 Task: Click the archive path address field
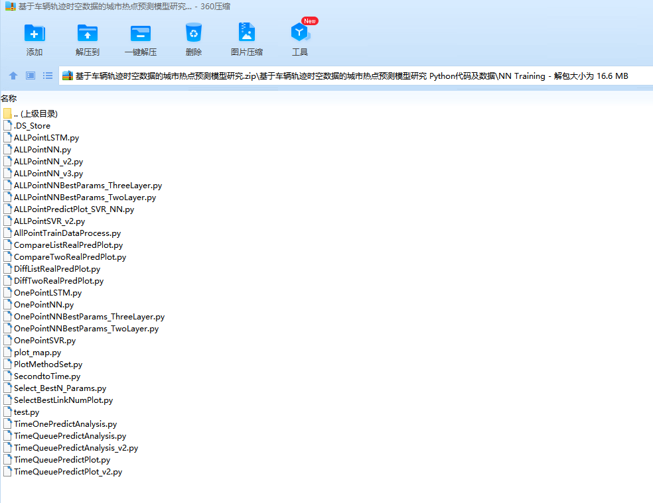pyautogui.click(x=356, y=76)
